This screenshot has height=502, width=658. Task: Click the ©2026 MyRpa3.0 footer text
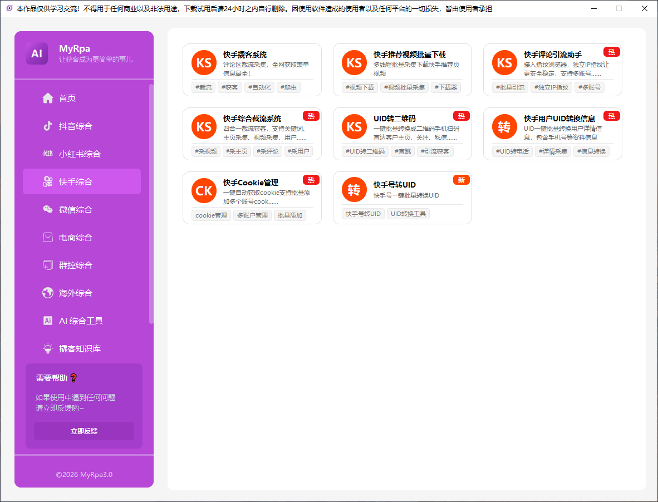click(84, 474)
